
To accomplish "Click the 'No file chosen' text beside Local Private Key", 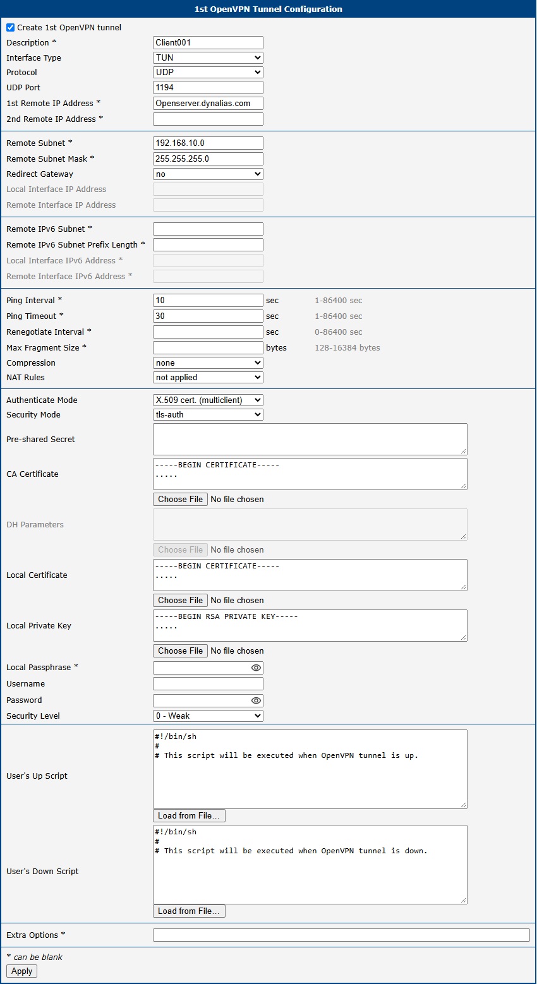I will (x=237, y=651).
